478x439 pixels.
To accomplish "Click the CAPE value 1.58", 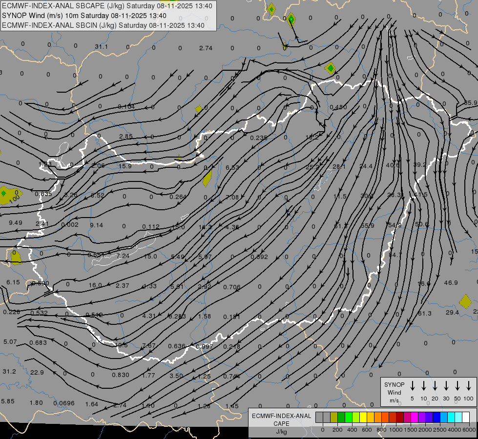I will tap(204, 316).
